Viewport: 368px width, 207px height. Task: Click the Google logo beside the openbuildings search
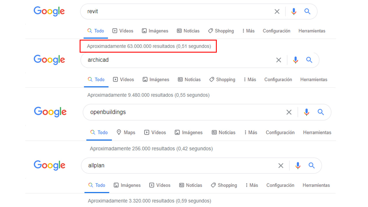point(50,112)
